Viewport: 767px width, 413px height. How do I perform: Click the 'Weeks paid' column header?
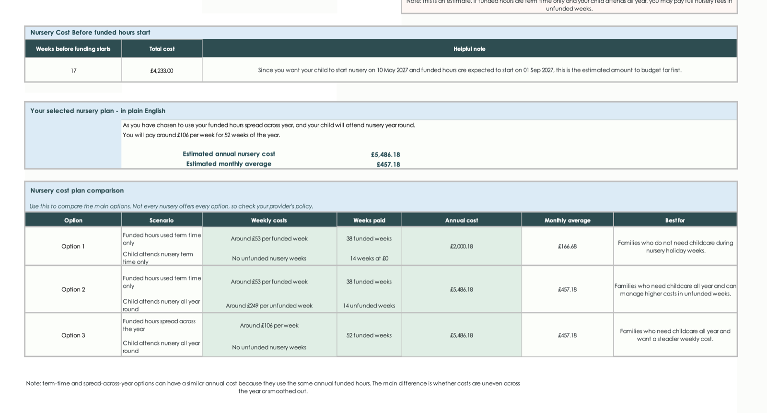369,220
